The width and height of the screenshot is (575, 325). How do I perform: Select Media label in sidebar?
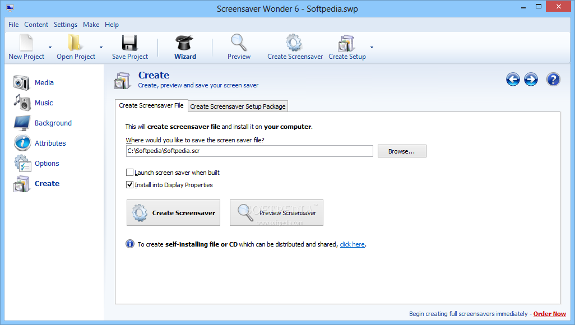click(x=44, y=83)
